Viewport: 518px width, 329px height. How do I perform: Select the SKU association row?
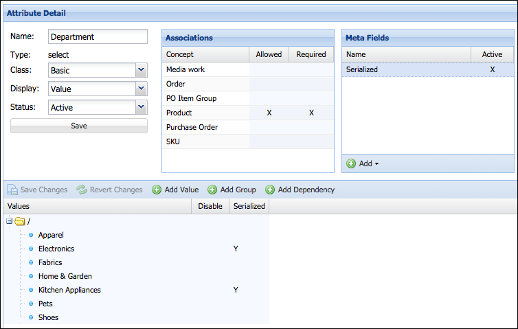[248, 141]
